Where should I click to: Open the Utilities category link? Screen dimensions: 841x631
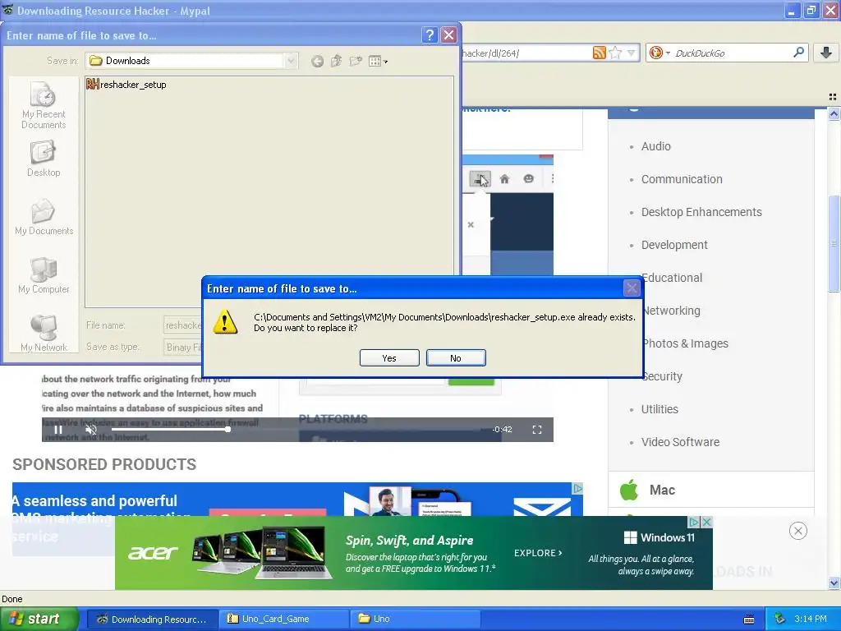click(659, 409)
